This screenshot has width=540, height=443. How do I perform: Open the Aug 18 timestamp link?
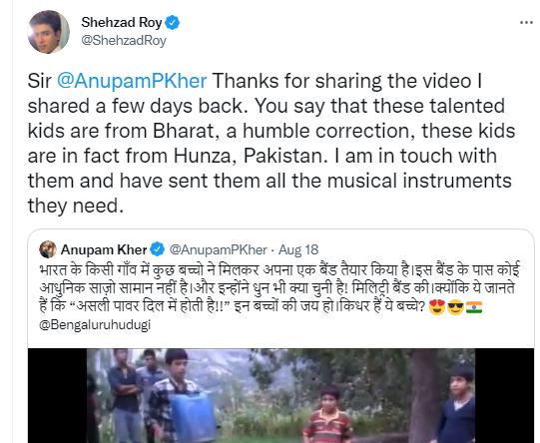[x=298, y=249]
